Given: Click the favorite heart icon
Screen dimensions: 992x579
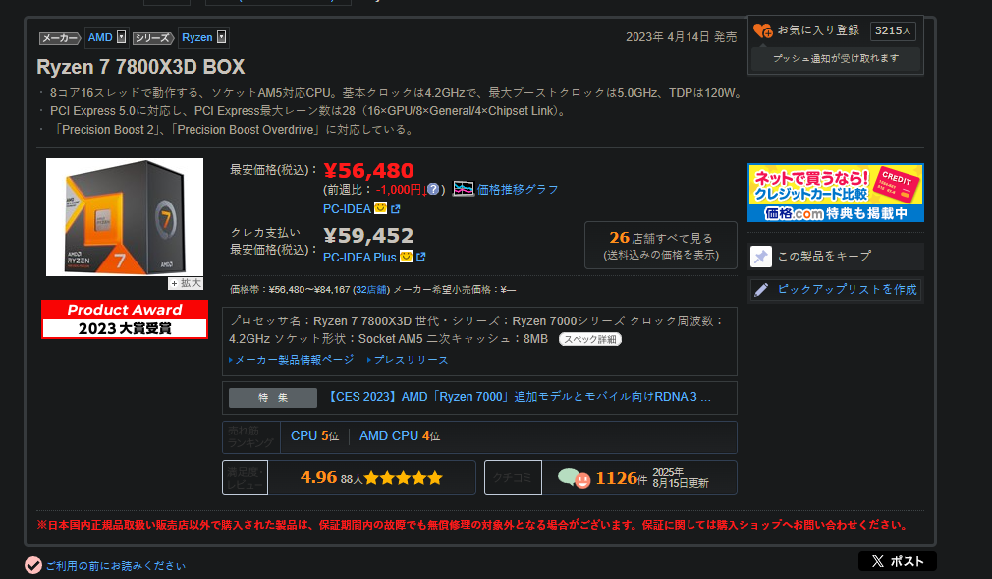Looking at the screenshot, I should (763, 30).
